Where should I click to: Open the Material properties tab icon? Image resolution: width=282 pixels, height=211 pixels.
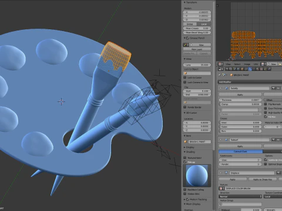click(x=257, y=69)
